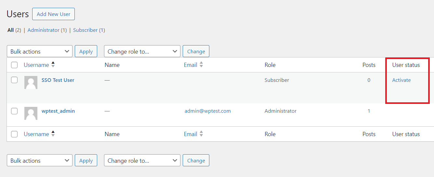434x177 pixels.
Task: Activate the SSO Test User
Action: [401, 80]
